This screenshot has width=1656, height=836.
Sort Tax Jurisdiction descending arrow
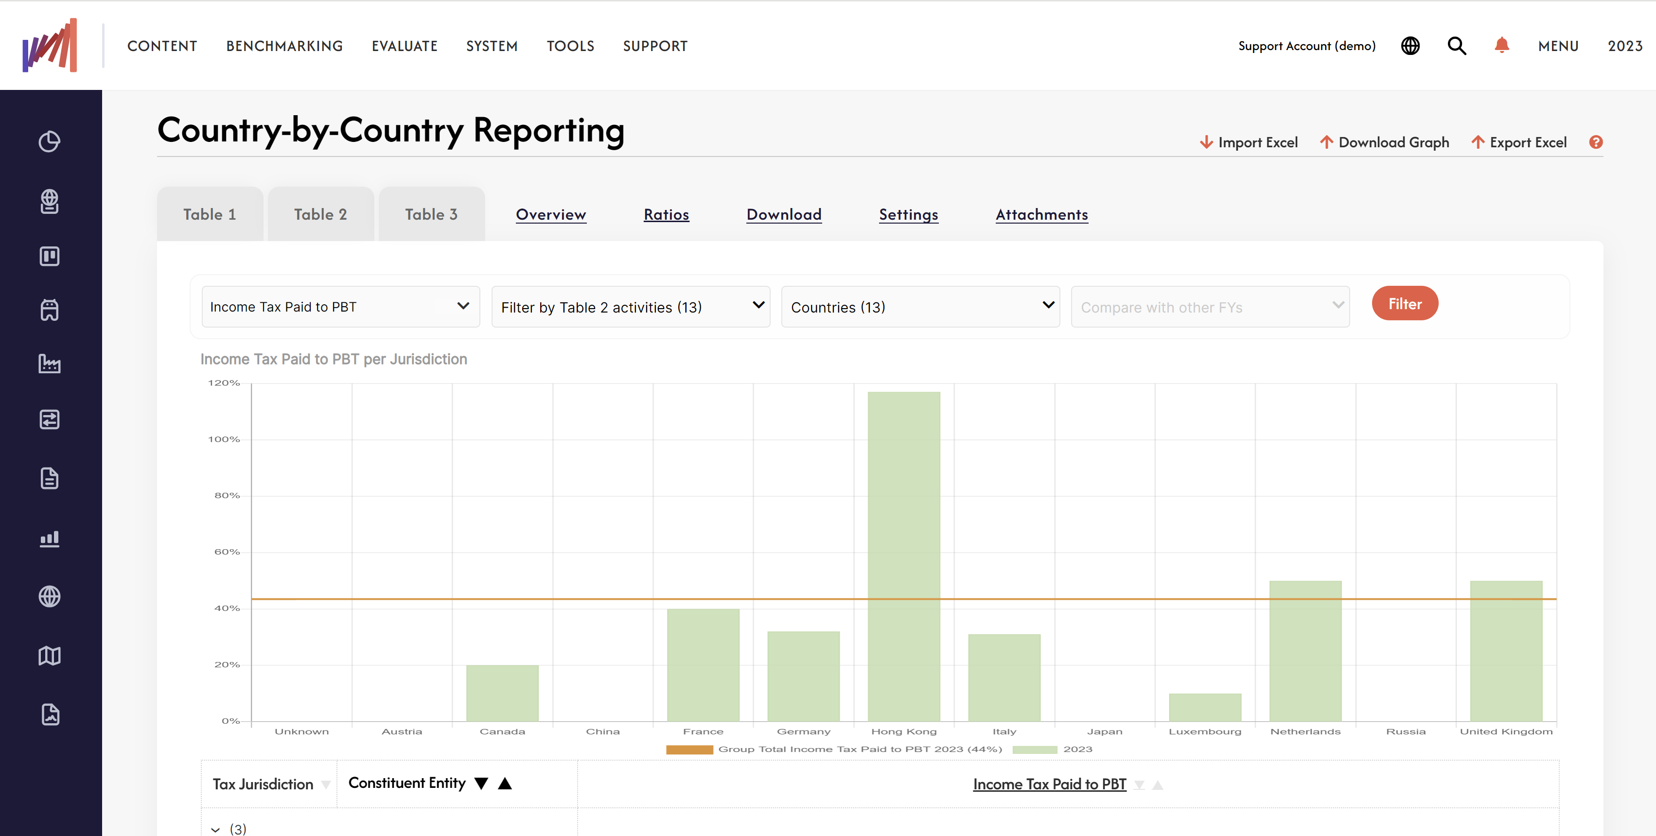tap(326, 784)
